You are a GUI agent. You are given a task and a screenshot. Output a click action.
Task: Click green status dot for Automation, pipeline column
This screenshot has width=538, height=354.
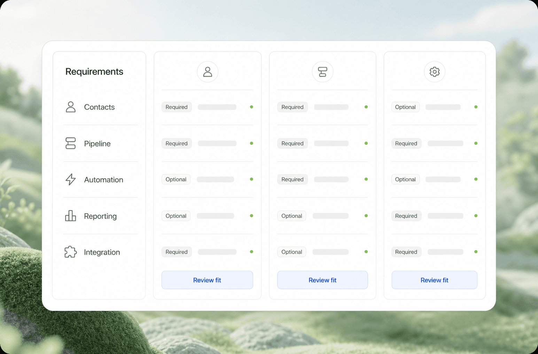[x=366, y=179]
